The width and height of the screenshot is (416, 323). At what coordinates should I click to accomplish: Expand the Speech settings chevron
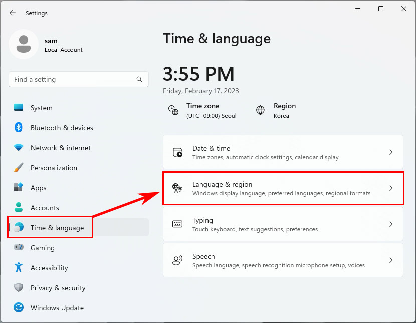point(391,260)
